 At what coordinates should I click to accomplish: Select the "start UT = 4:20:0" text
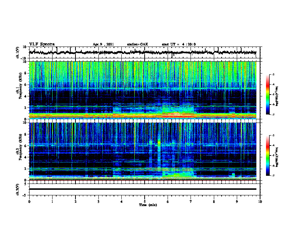point(179,44)
